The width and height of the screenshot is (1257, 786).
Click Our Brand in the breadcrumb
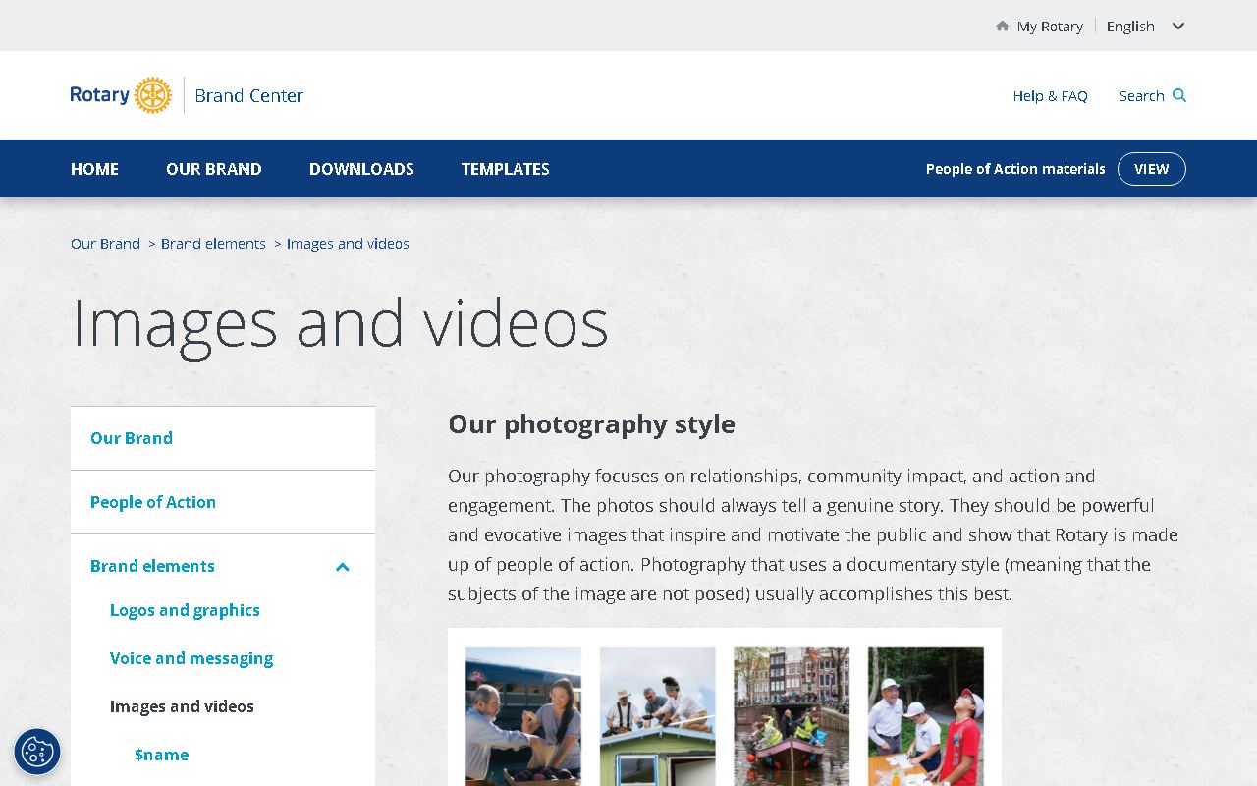click(105, 244)
